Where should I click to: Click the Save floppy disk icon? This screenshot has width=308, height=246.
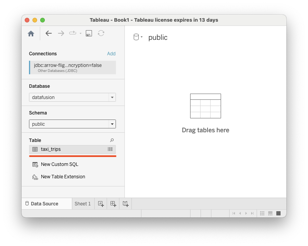[88, 34]
